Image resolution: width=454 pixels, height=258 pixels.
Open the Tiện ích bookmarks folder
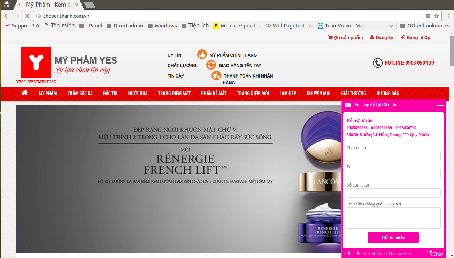tap(195, 26)
